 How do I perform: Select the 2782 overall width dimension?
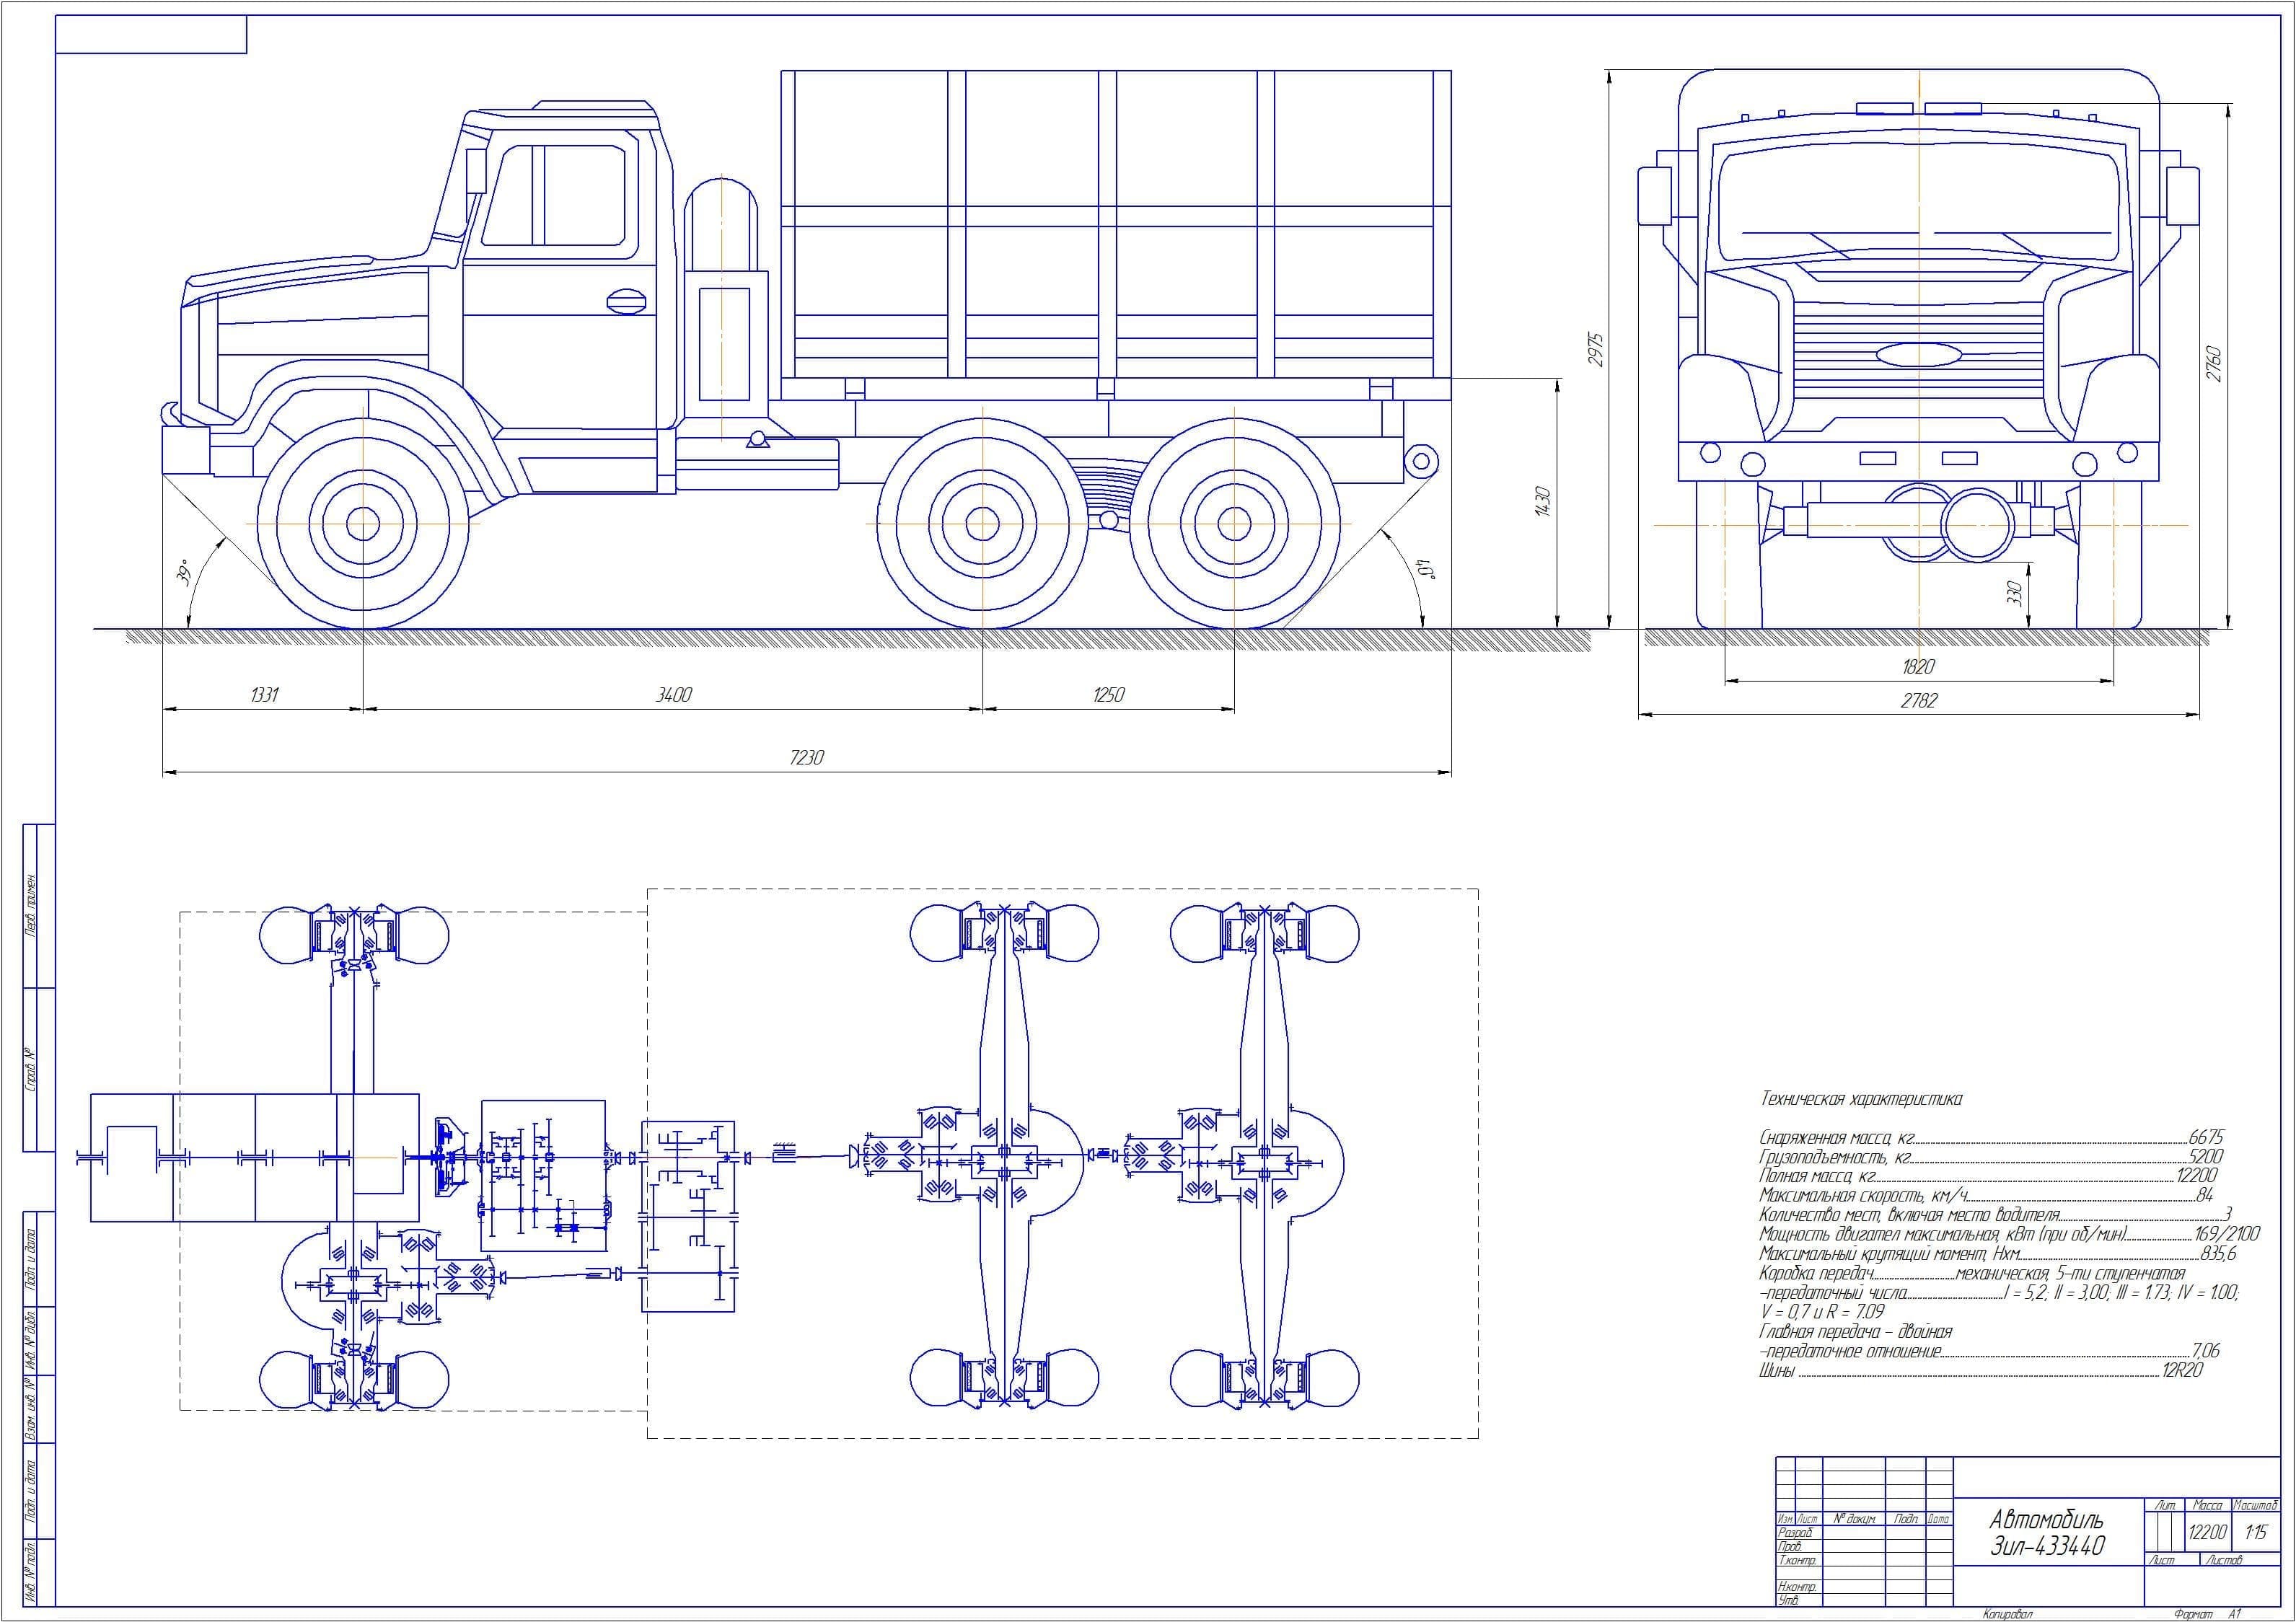click(x=1918, y=701)
